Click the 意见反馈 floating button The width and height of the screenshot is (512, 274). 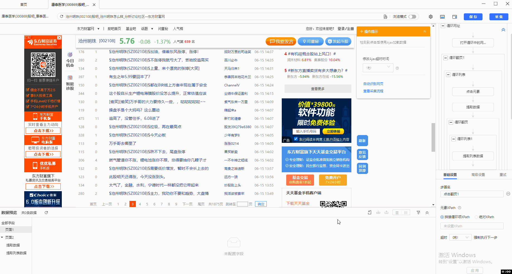(362, 155)
